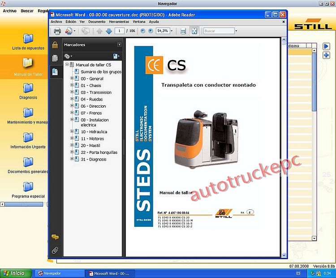Screen dimensions: 336x278
Task: Click the zoom in plus icon
Action: pos(151,31)
